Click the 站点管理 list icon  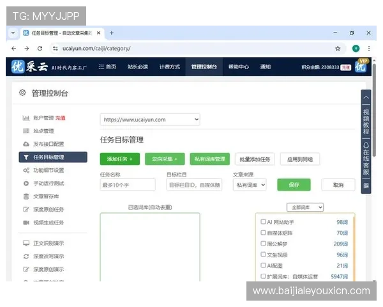(26, 131)
